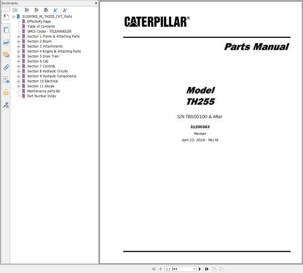
Task: Open the Effectivity Page bookmark
Action: point(39,21)
